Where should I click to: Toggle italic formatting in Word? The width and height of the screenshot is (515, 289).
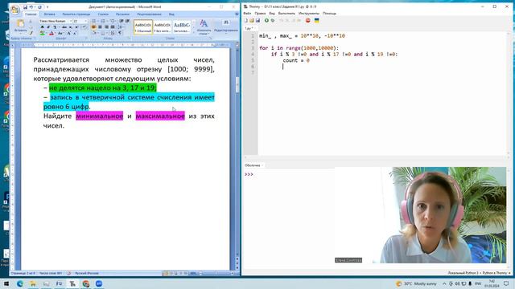tap(48, 26)
